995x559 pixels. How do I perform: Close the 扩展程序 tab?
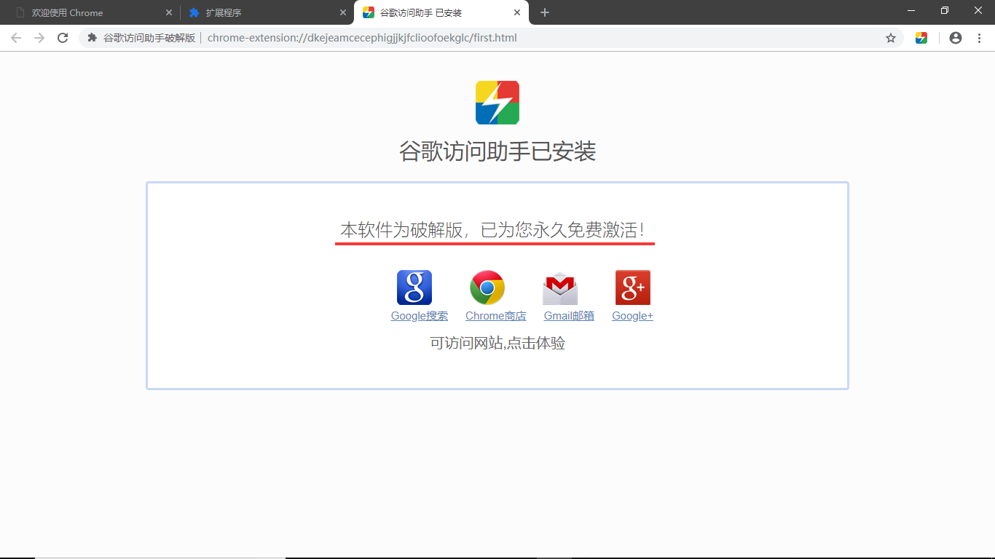pos(343,12)
